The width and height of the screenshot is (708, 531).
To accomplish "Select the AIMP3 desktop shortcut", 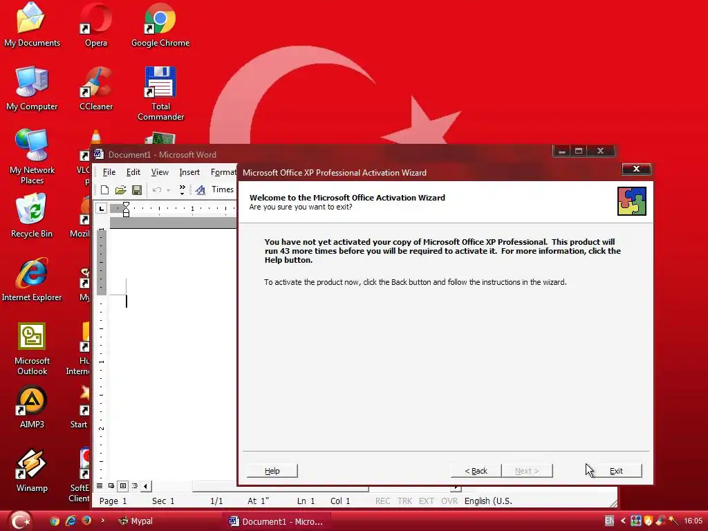I will (32, 407).
